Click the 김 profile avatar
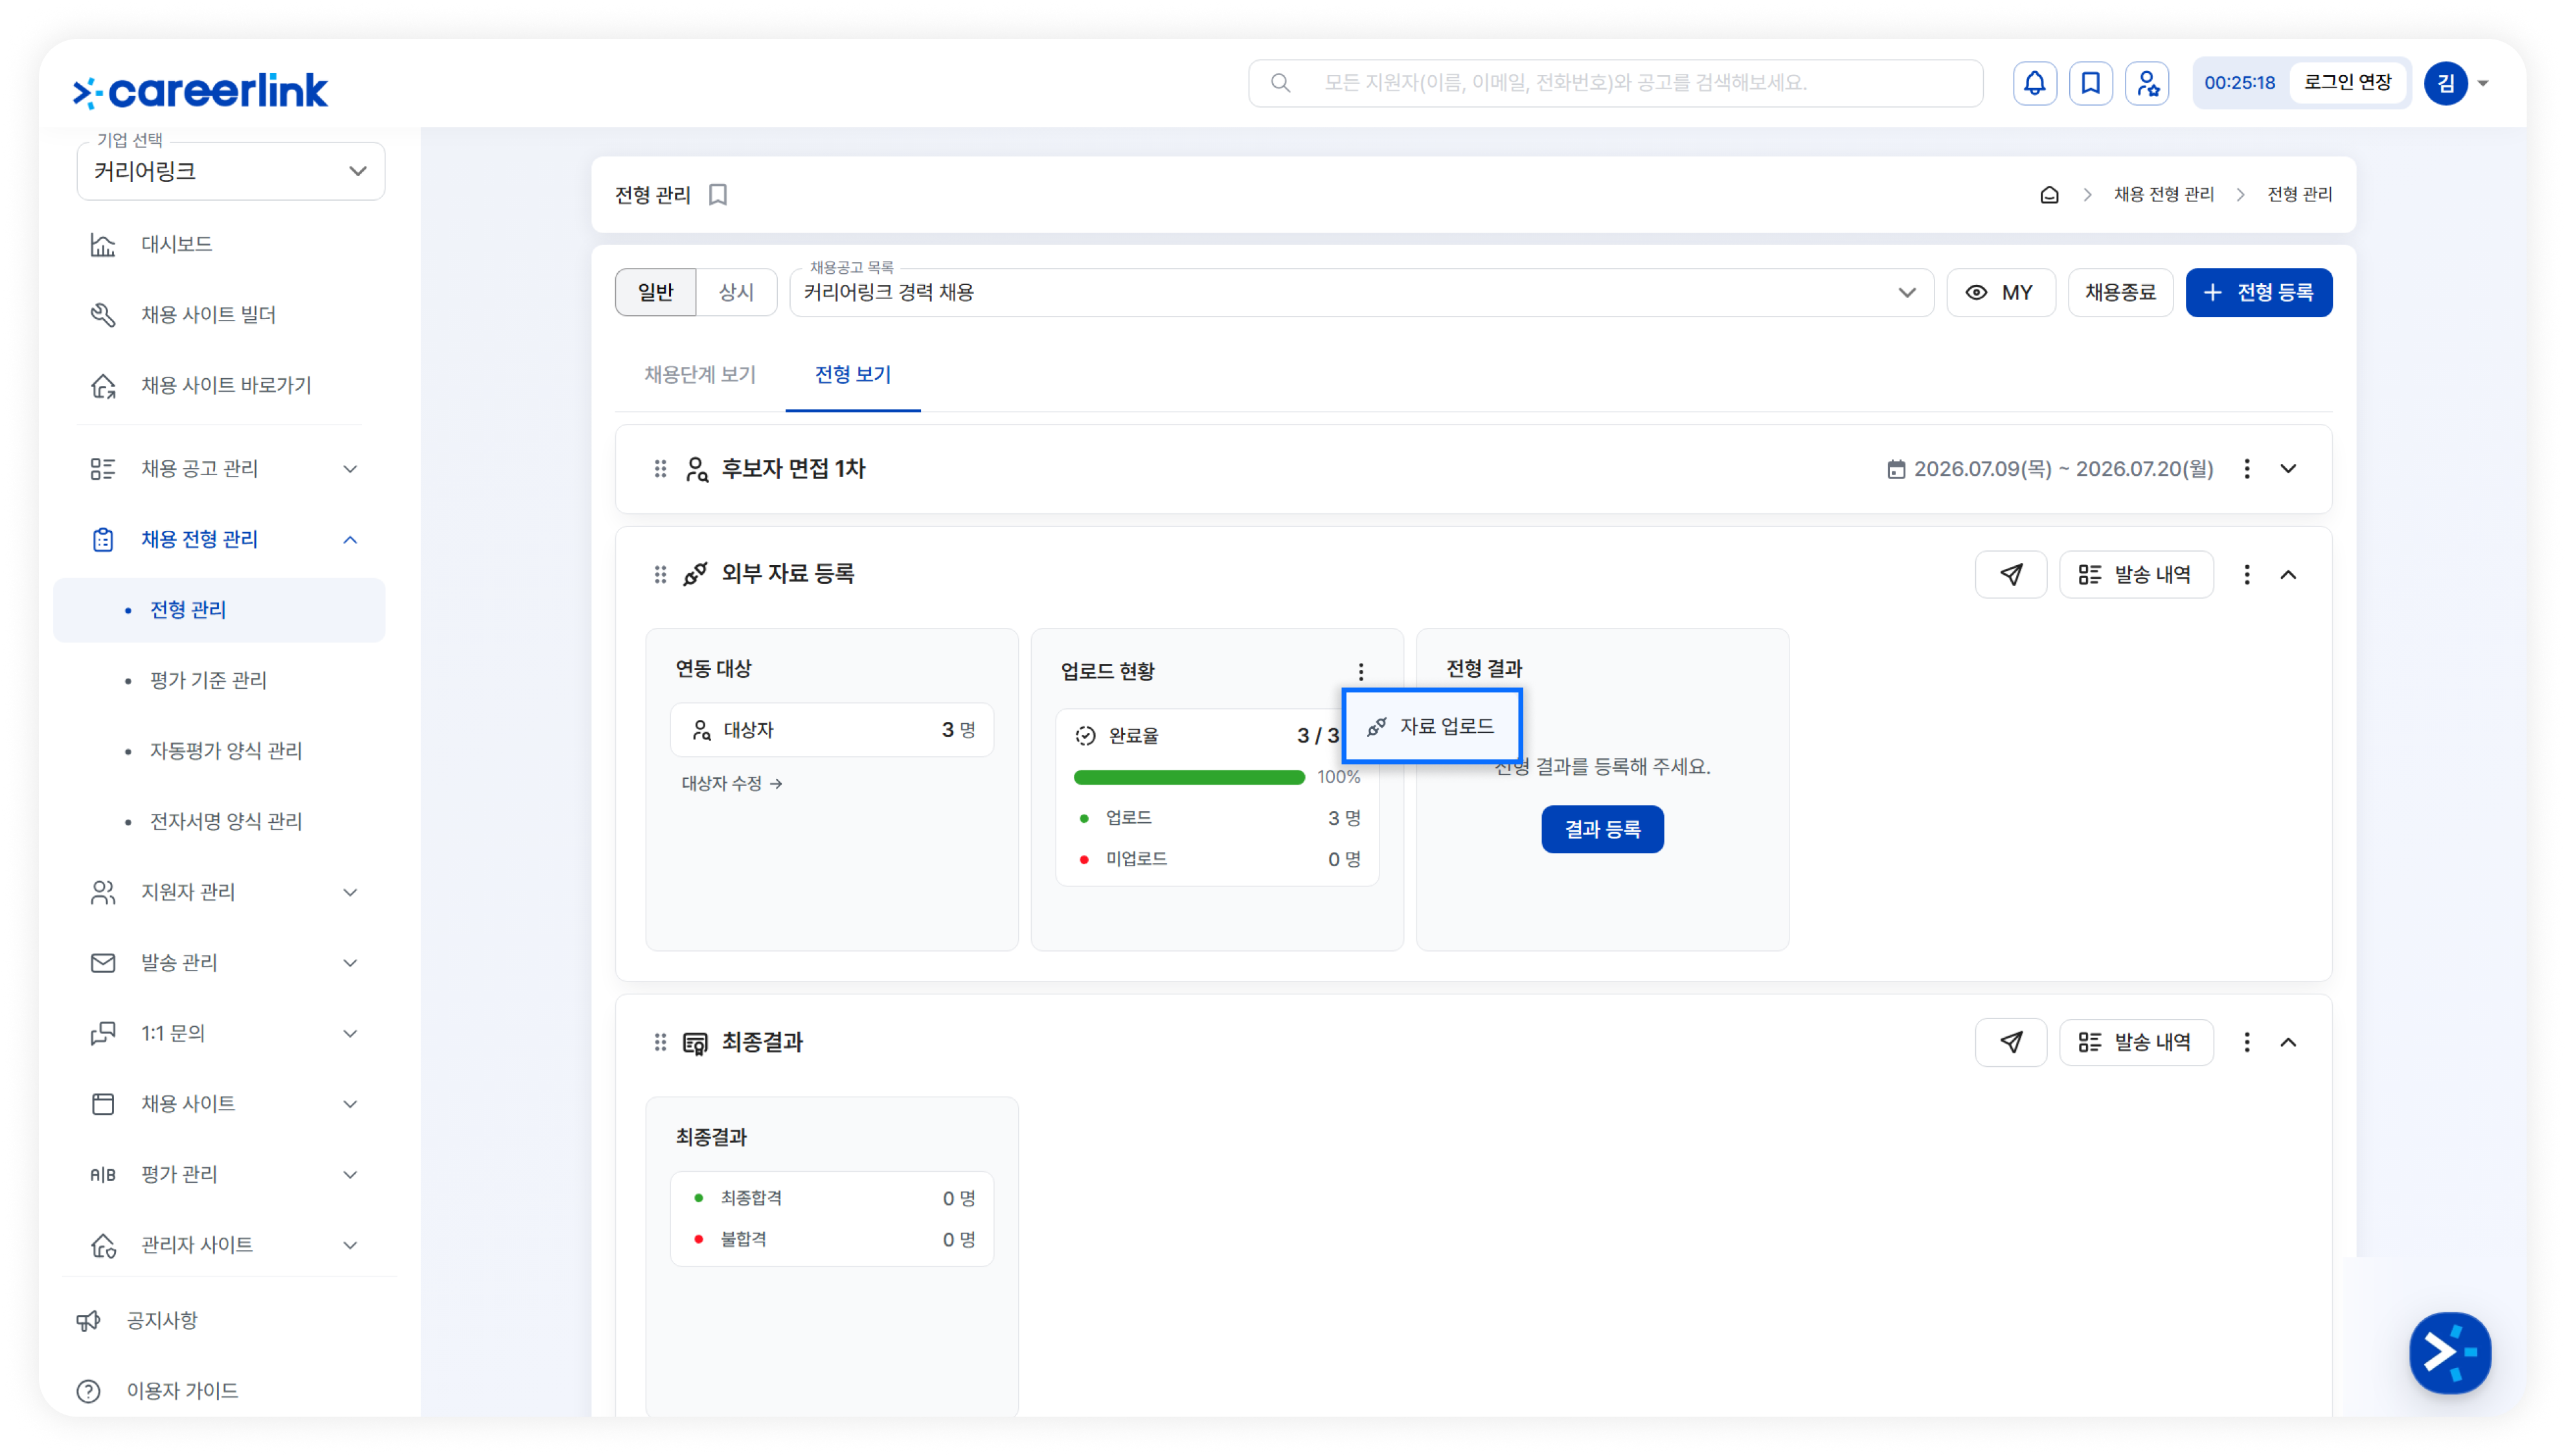Viewport: 2566px width, 1456px height. [x=2446, y=83]
